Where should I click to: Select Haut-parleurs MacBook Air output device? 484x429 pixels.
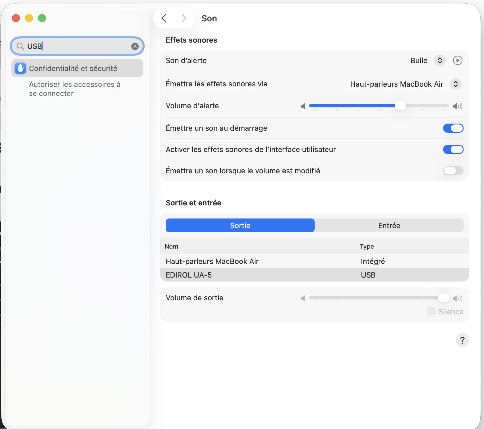click(x=212, y=261)
